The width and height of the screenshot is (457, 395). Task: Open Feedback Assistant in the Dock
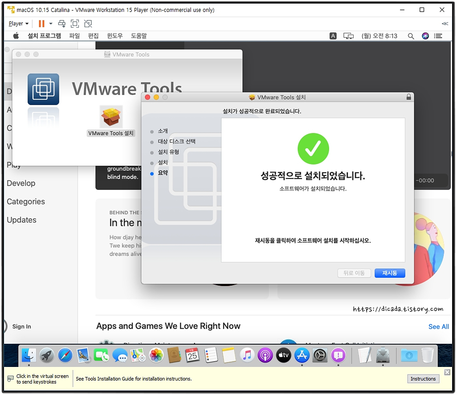coord(338,355)
